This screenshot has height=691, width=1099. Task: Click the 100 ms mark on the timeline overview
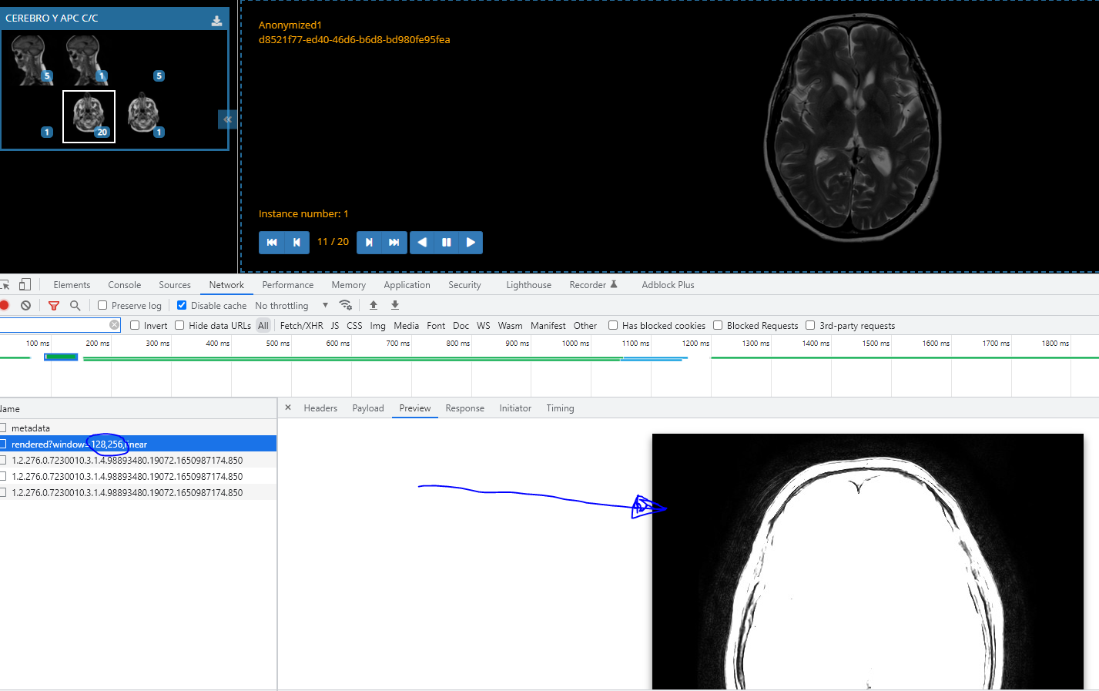pyautogui.click(x=37, y=344)
